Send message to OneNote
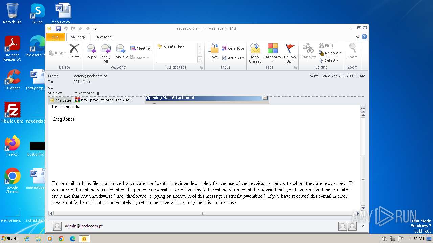The width and height of the screenshot is (433, 243). point(233,48)
